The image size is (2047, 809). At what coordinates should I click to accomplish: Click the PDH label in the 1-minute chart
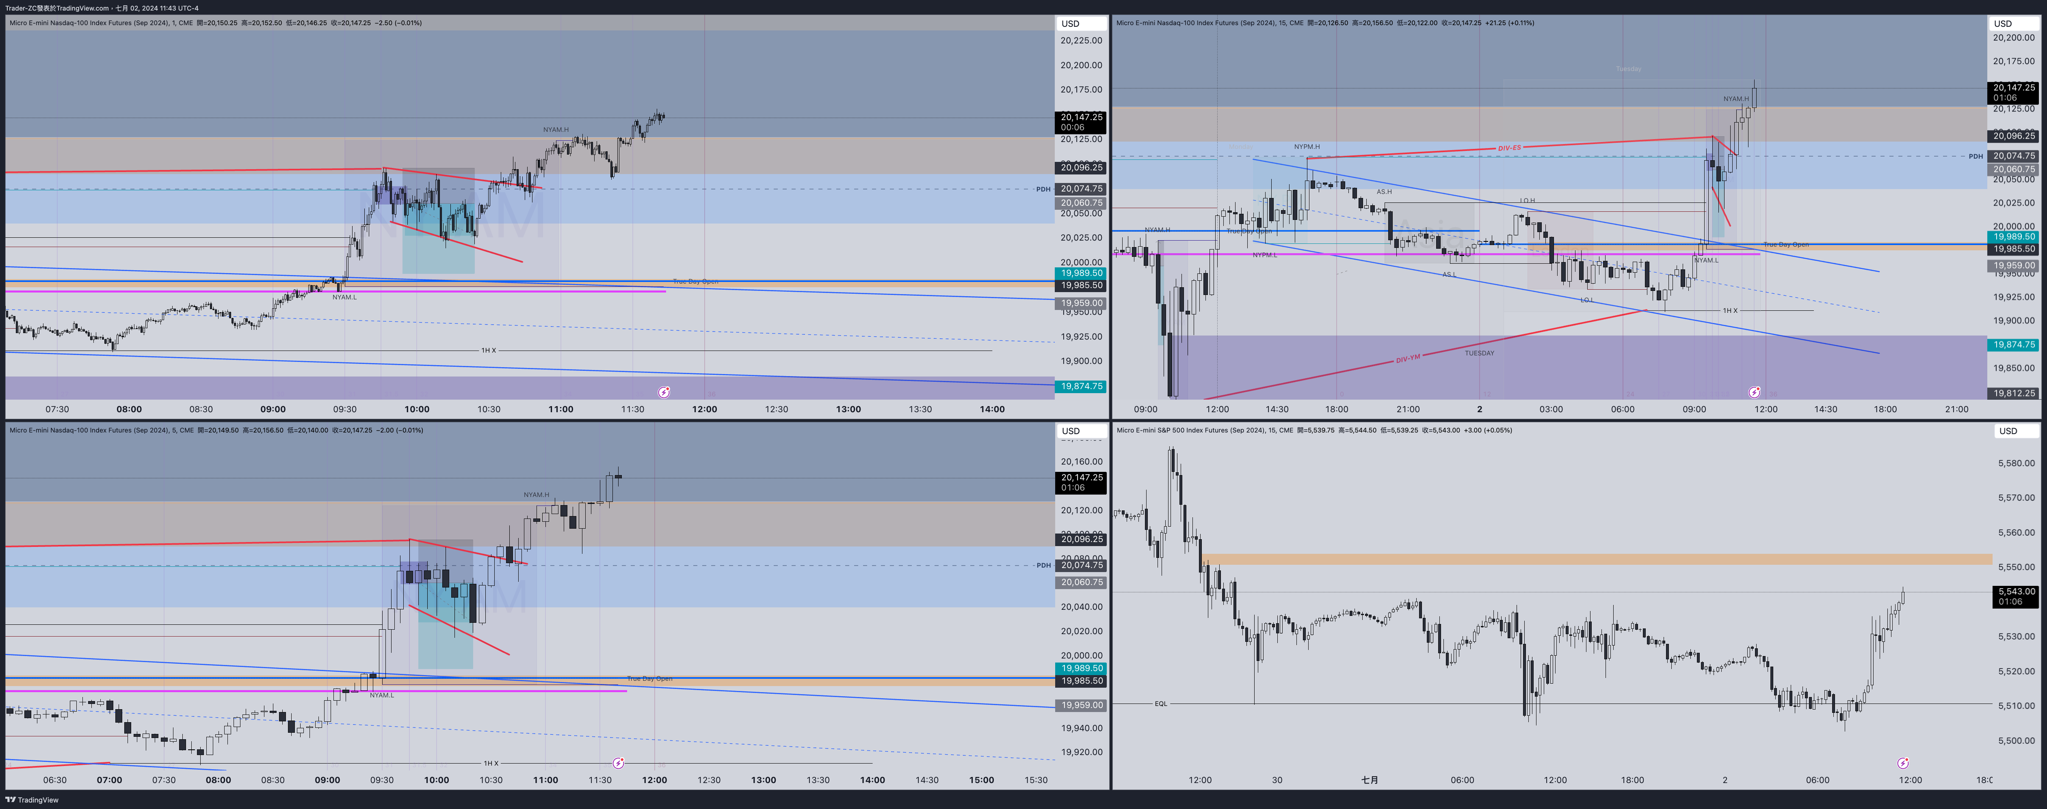[1043, 189]
